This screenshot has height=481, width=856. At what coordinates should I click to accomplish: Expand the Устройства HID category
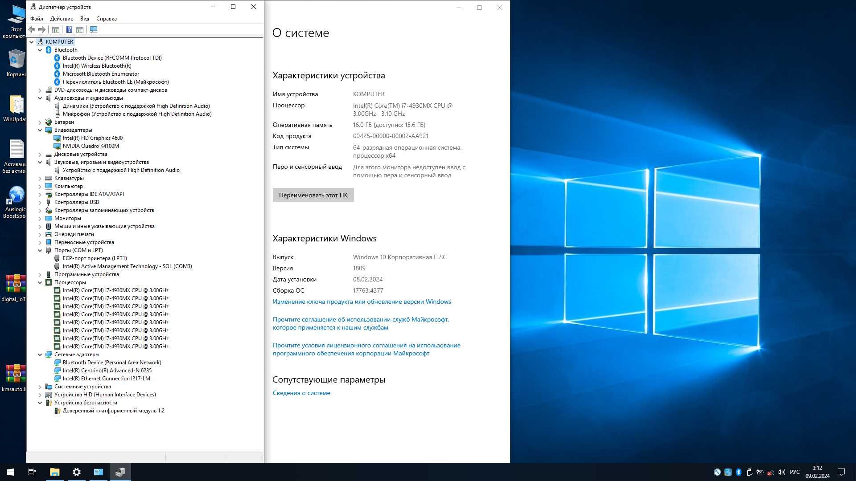pyautogui.click(x=40, y=395)
